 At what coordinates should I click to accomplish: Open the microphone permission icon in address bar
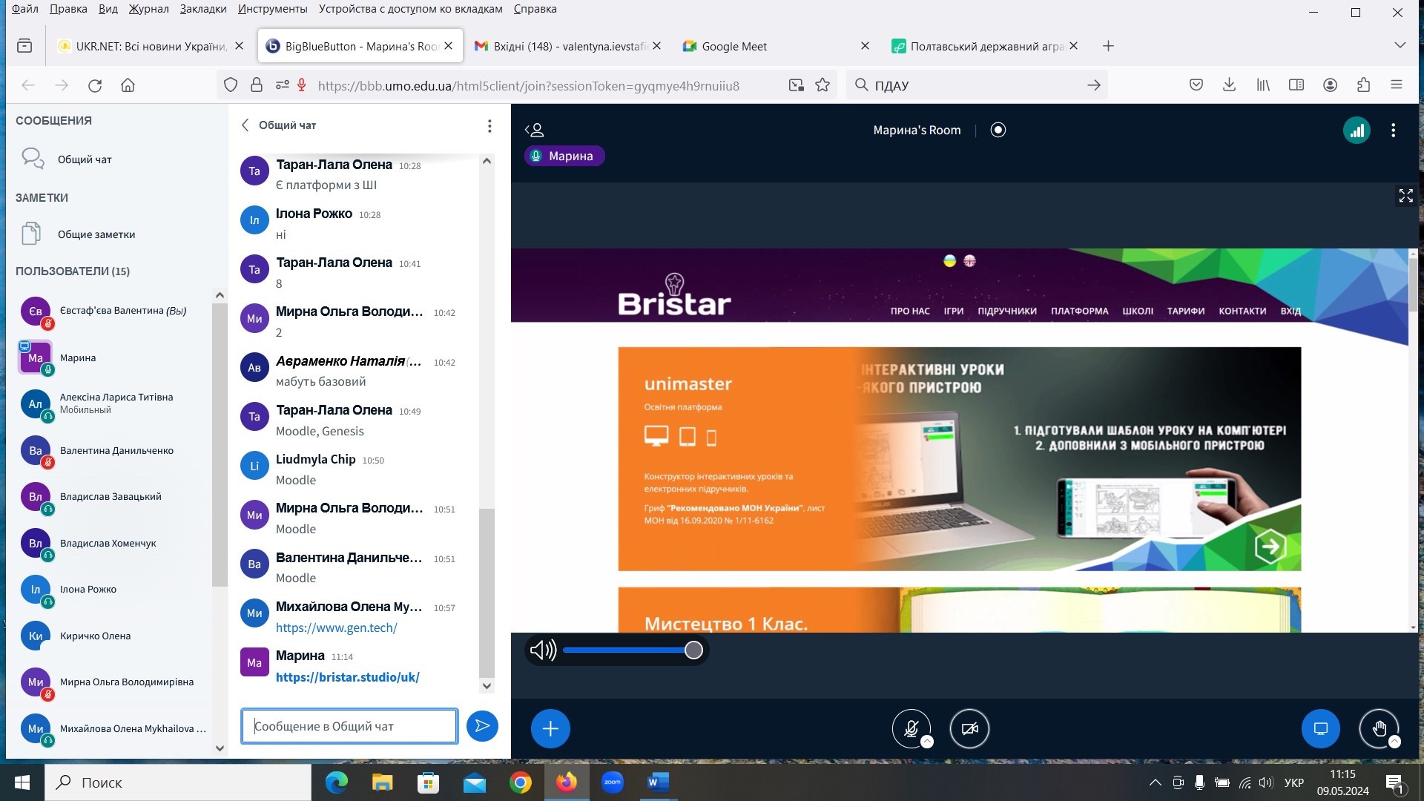(302, 85)
